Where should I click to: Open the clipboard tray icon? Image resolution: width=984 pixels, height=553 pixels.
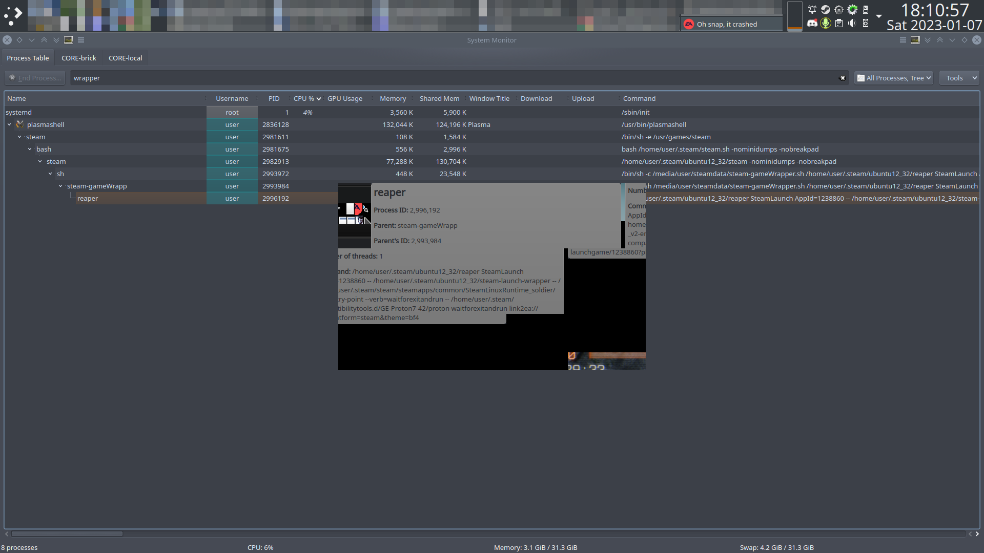[x=839, y=23]
